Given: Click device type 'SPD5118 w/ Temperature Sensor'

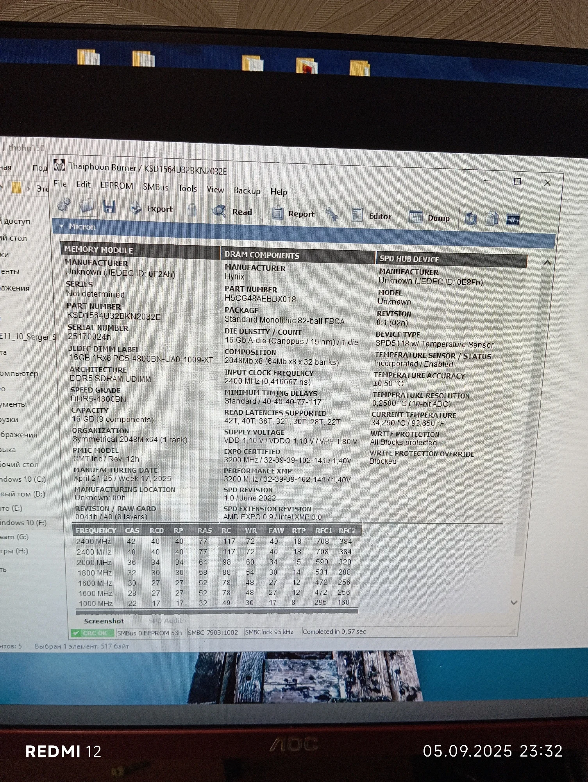Looking at the screenshot, I should pyautogui.click(x=434, y=344).
